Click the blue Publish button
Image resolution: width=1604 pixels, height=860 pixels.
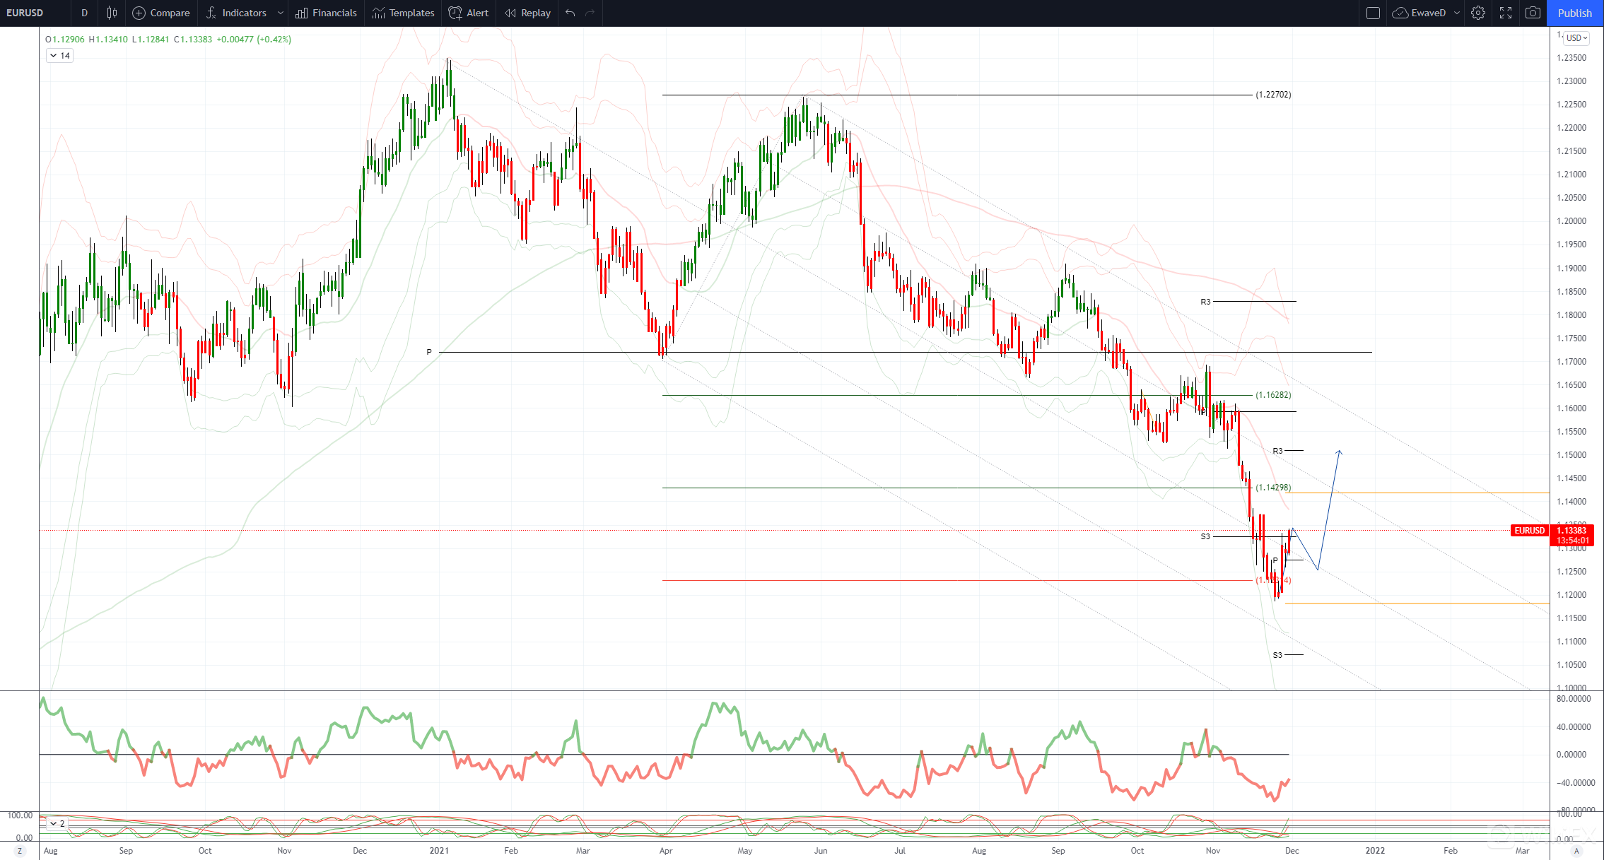(x=1575, y=13)
